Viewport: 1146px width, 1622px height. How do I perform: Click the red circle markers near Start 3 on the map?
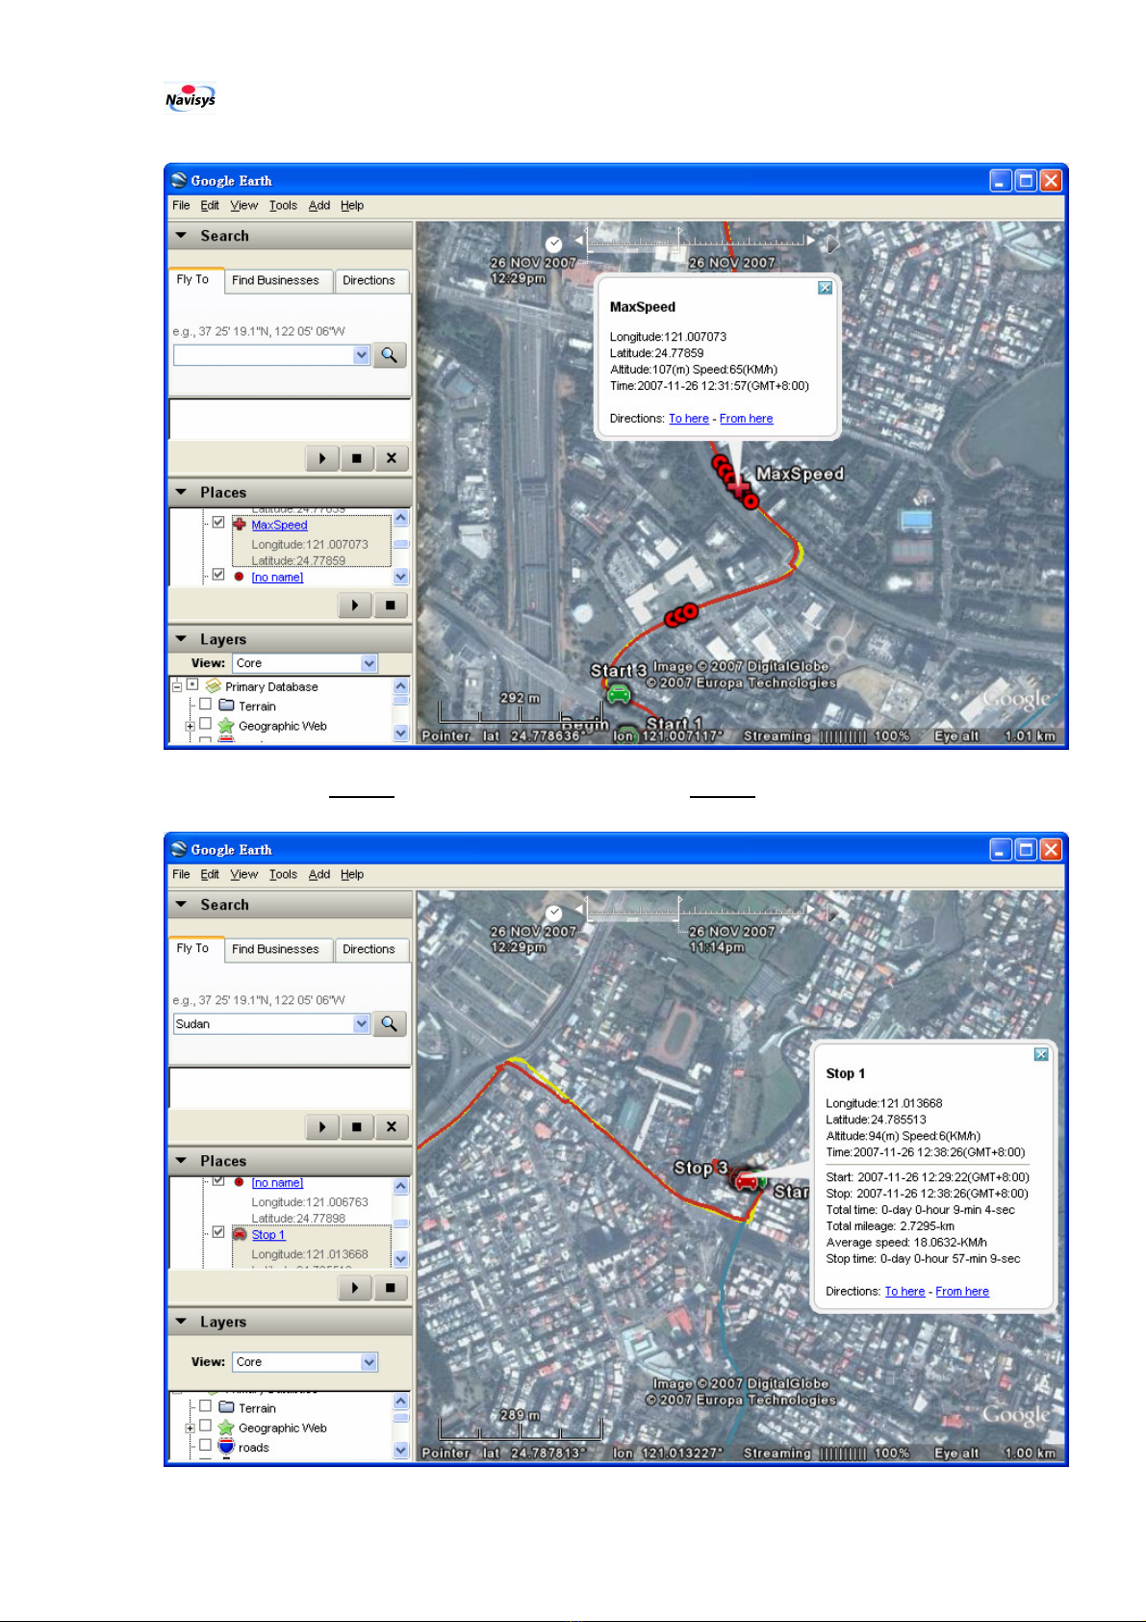pos(680,614)
